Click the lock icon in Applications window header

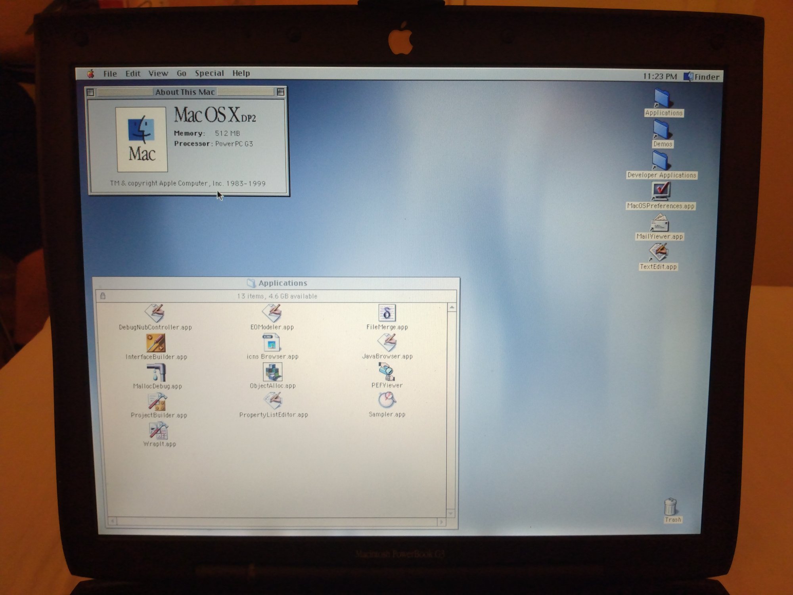tap(103, 296)
